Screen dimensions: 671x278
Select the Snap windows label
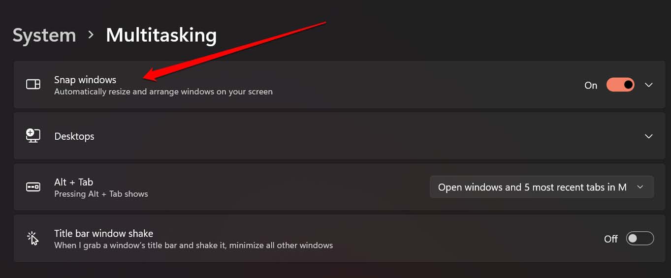tap(85, 80)
